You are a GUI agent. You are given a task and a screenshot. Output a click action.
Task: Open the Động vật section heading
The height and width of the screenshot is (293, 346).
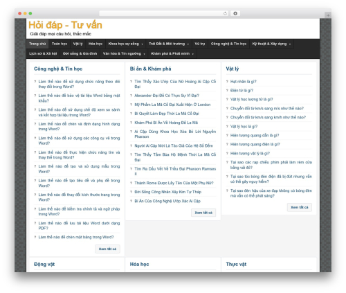[x=44, y=264]
